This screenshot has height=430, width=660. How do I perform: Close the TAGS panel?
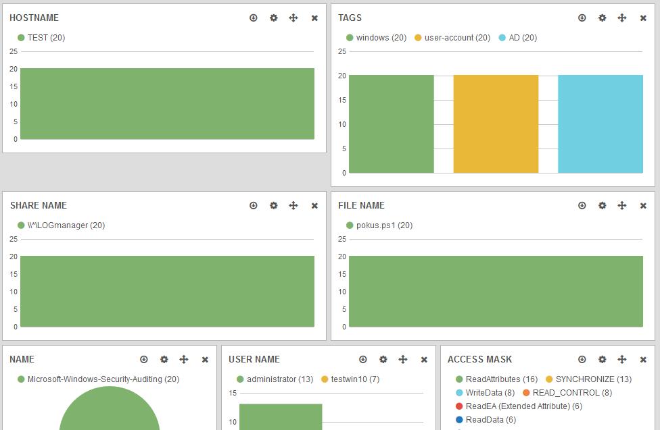click(643, 18)
